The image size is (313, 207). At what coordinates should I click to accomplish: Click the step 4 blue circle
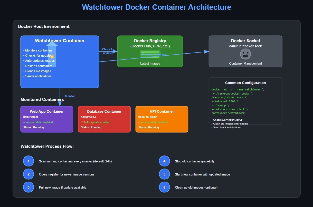(x=164, y=161)
